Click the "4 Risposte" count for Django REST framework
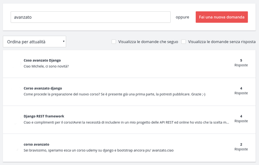The width and height of the screenshot is (259, 165). pos(241,118)
